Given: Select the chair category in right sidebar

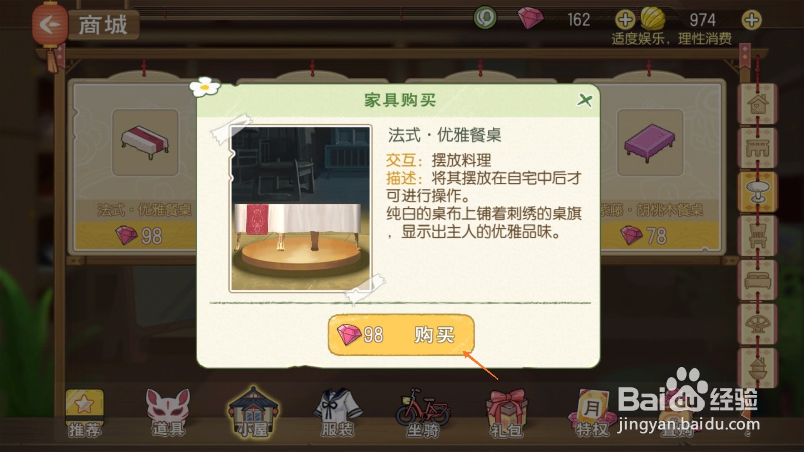Looking at the screenshot, I should tap(757, 236).
